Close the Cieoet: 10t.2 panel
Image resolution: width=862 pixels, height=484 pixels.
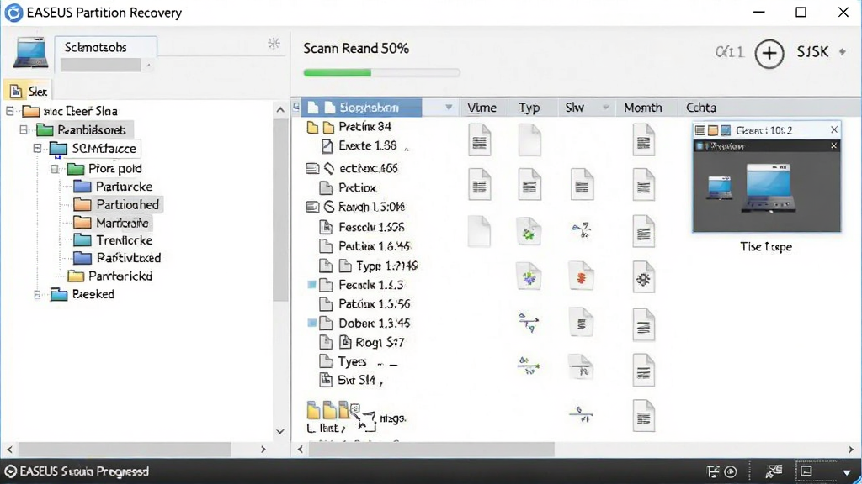pyautogui.click(x=834, y=130)
